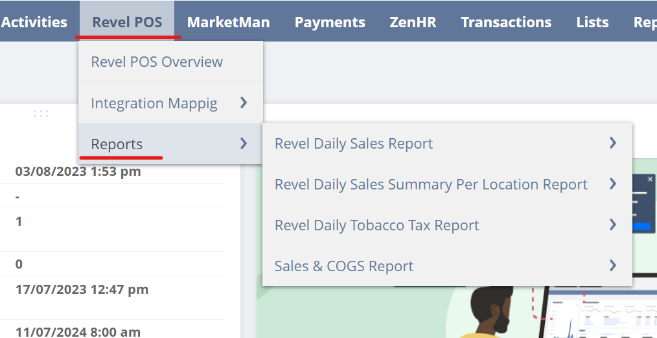The height and width of the screenshot is (338, 657).
Task: Expand Integration Mappig chevron arrow
Action: pyautogui.click(x=244, y=103)
